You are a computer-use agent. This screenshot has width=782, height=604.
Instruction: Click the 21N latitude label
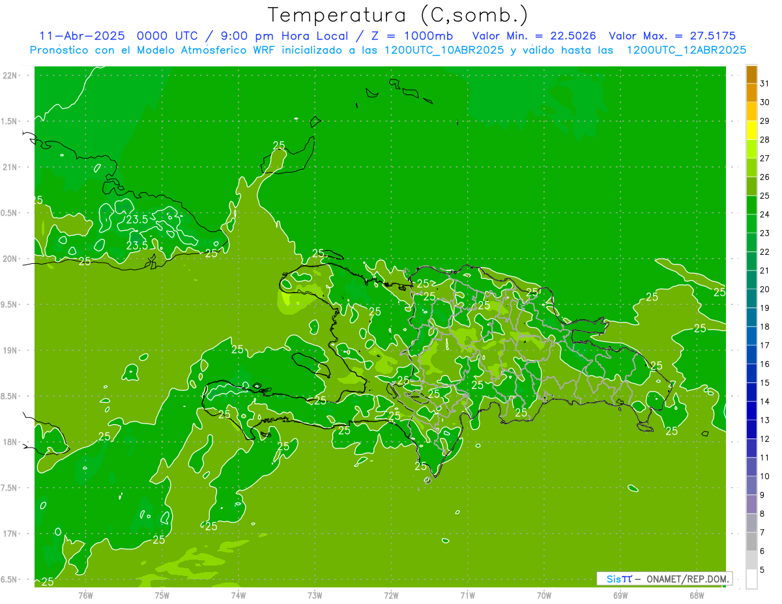[x=11, y=167]
